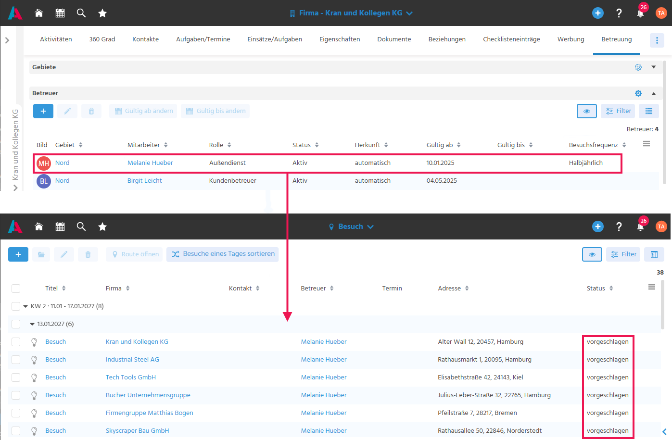Open help question mark in upper header

click(619, 13)
